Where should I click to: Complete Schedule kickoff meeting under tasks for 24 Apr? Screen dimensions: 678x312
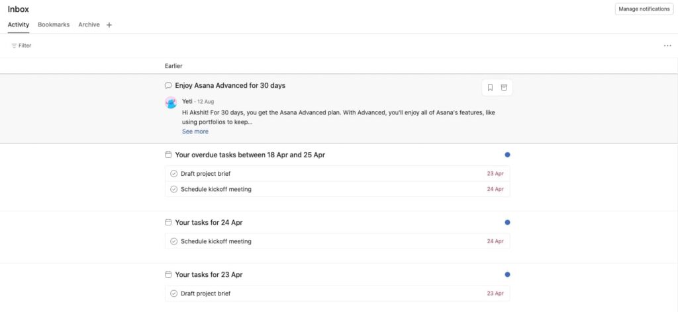tap(174, 241)
